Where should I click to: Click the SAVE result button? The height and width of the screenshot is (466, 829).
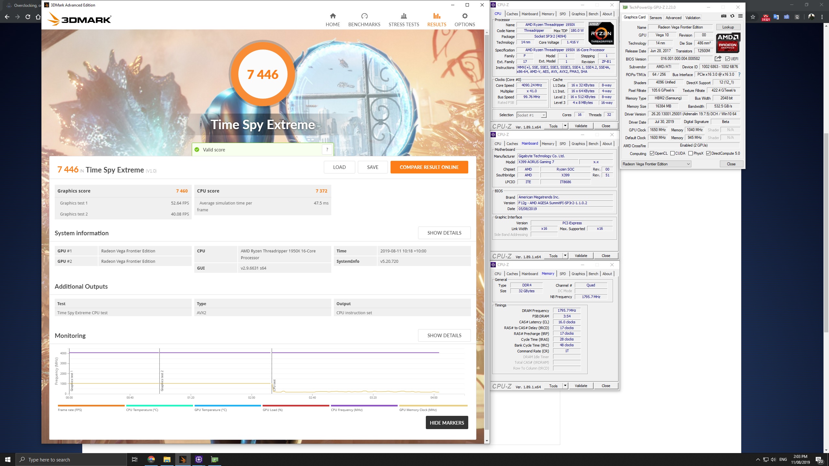click(x=372, y=167)
